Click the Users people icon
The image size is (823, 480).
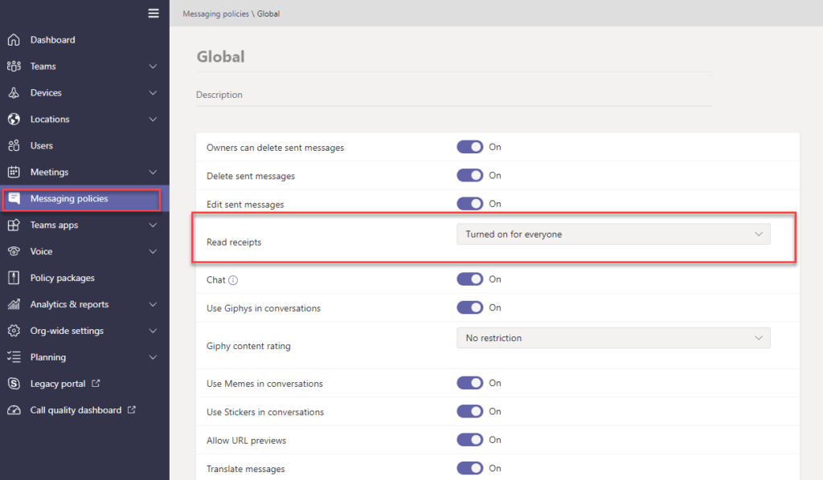click(x=14, y=146)
